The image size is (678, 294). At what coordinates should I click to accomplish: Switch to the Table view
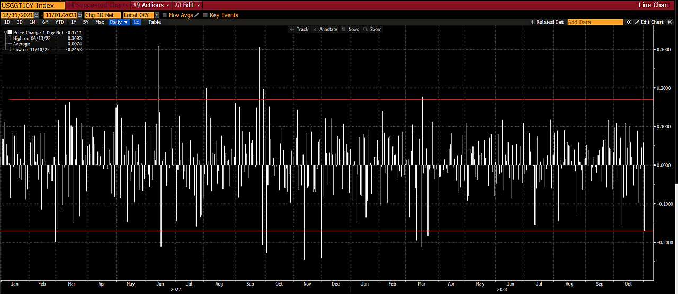pos(155,22)
